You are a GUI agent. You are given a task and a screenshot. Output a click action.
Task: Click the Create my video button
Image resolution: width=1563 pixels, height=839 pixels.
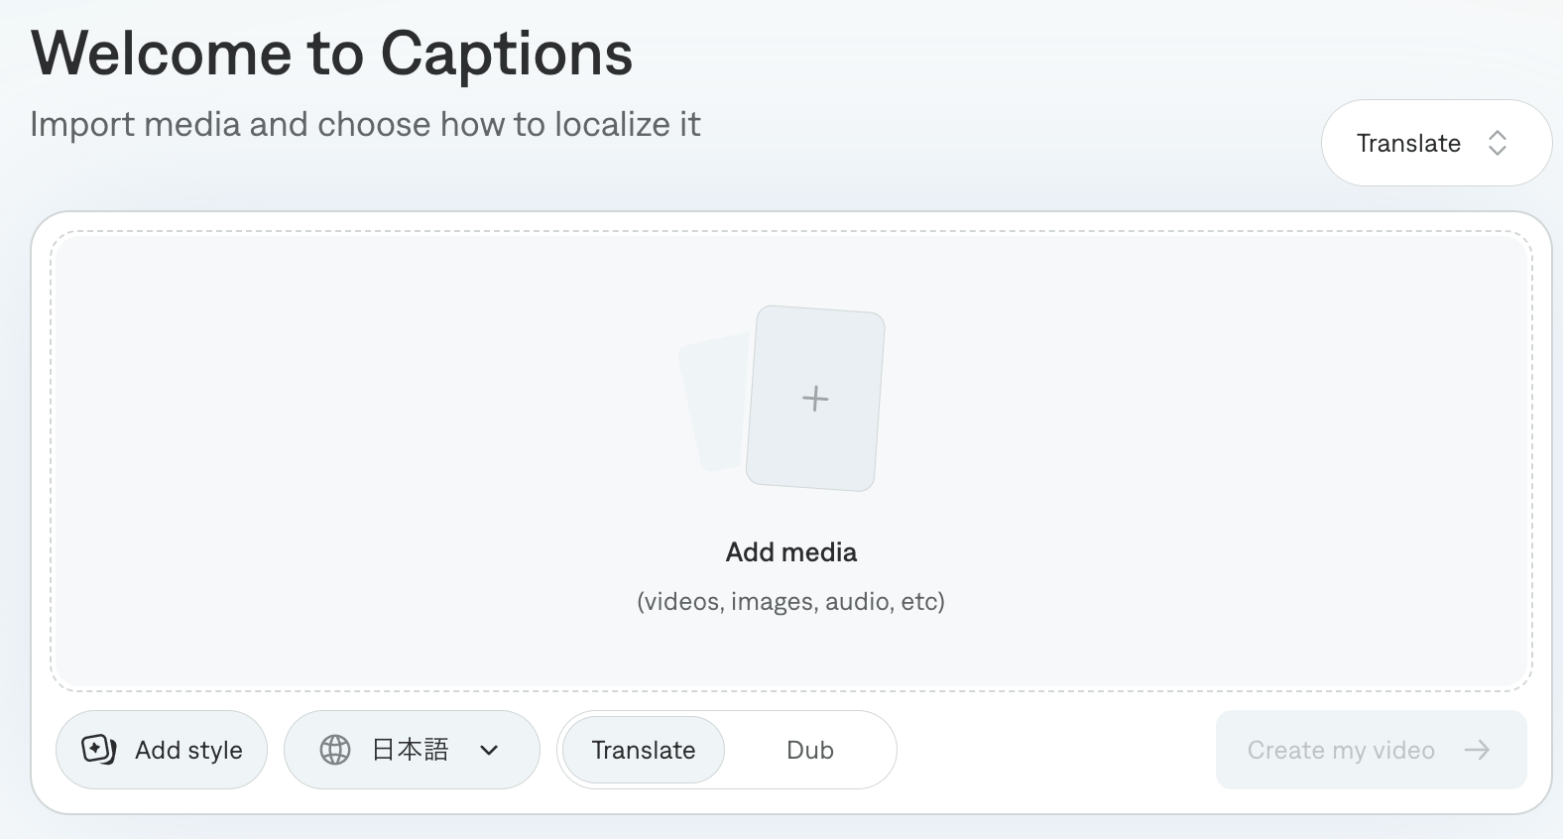tap(1371, 750)
